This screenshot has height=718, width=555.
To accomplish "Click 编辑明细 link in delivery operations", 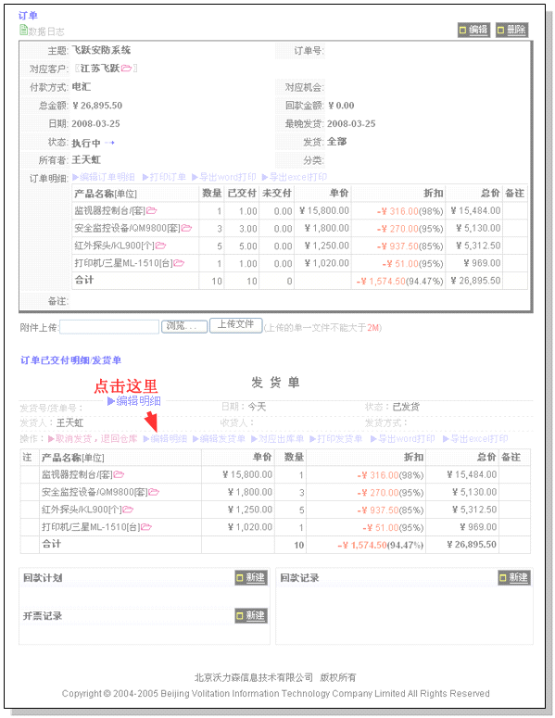I will point(165,439).
